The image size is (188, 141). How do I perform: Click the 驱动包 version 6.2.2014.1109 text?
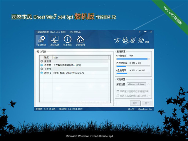point(71,109)
